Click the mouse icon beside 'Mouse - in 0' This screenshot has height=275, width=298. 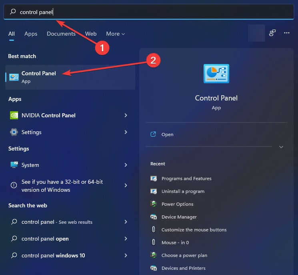pyautogui.click(x=154, y=242)
